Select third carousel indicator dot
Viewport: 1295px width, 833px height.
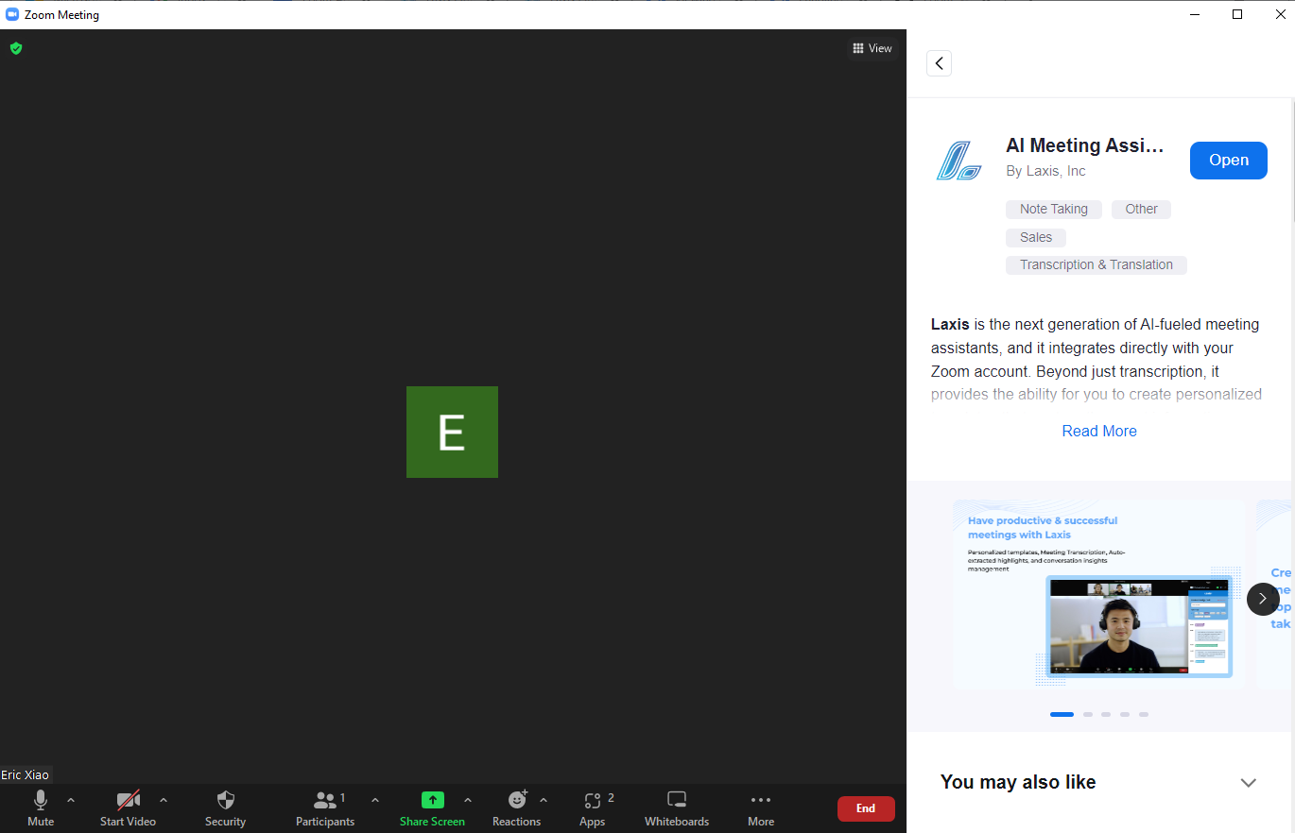[1106, 715]
